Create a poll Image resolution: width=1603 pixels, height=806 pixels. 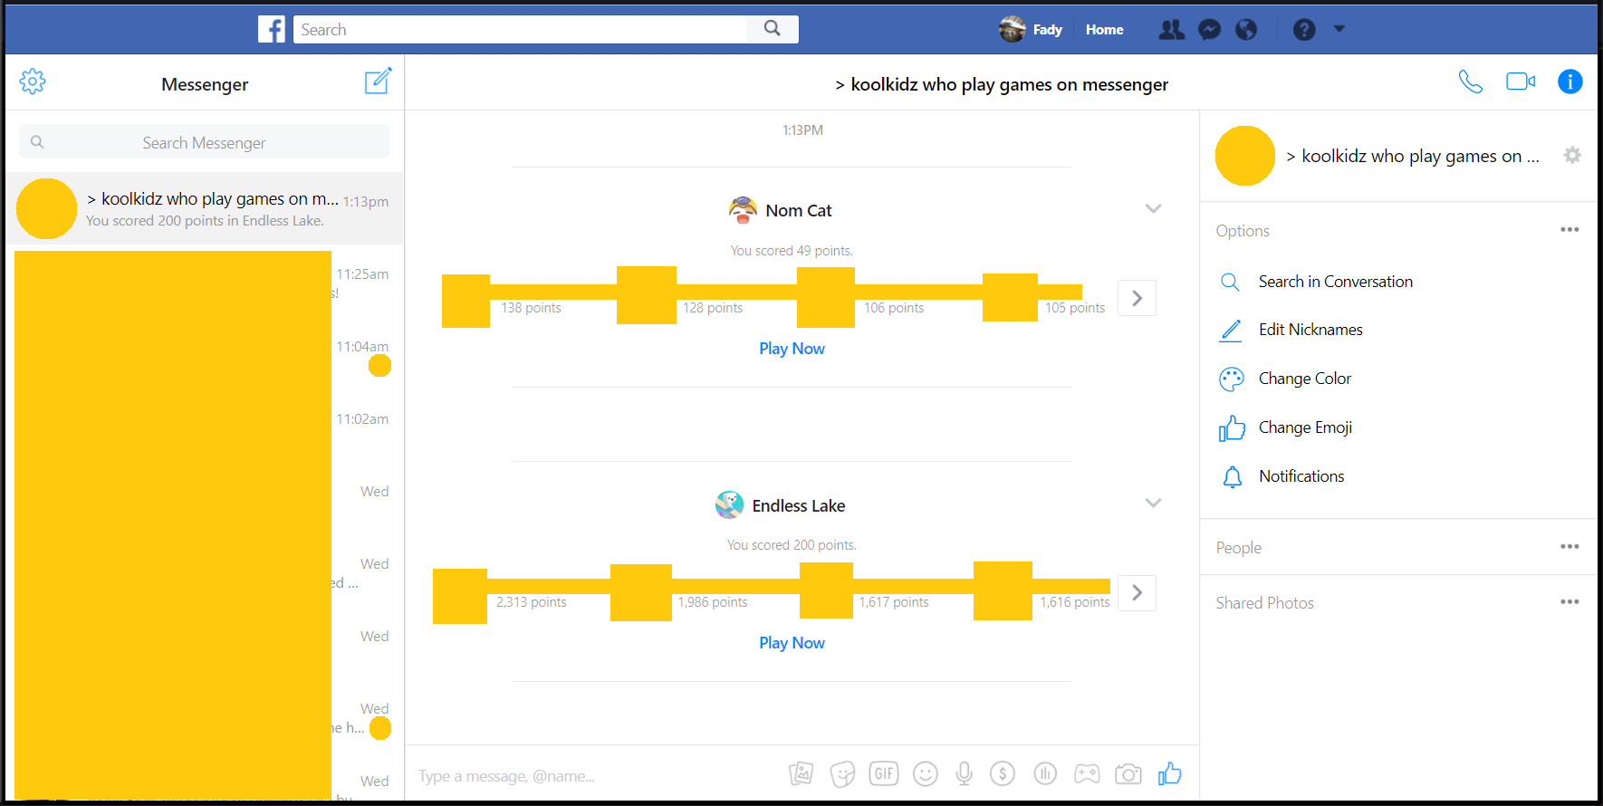pyautogui.click(x=1045, y=773)
